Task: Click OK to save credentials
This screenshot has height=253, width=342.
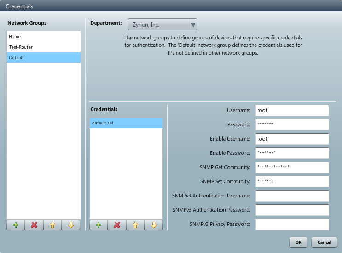Action: [x=298, y=242]
